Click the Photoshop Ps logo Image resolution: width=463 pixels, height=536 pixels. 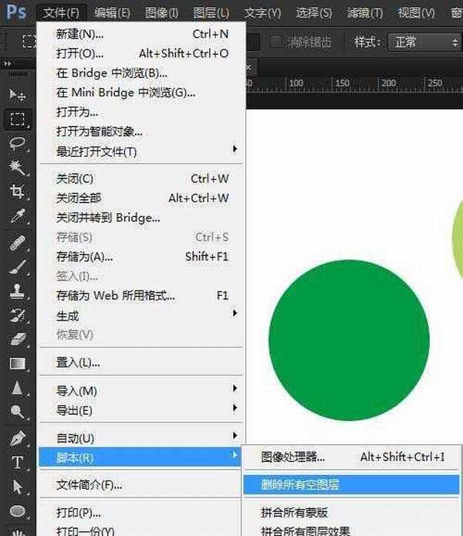[x=16, y=12]
